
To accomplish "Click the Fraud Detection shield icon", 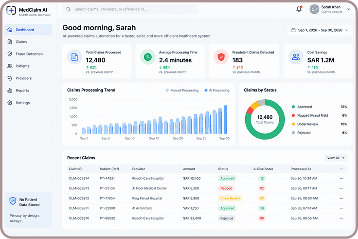I will [10, 54].
